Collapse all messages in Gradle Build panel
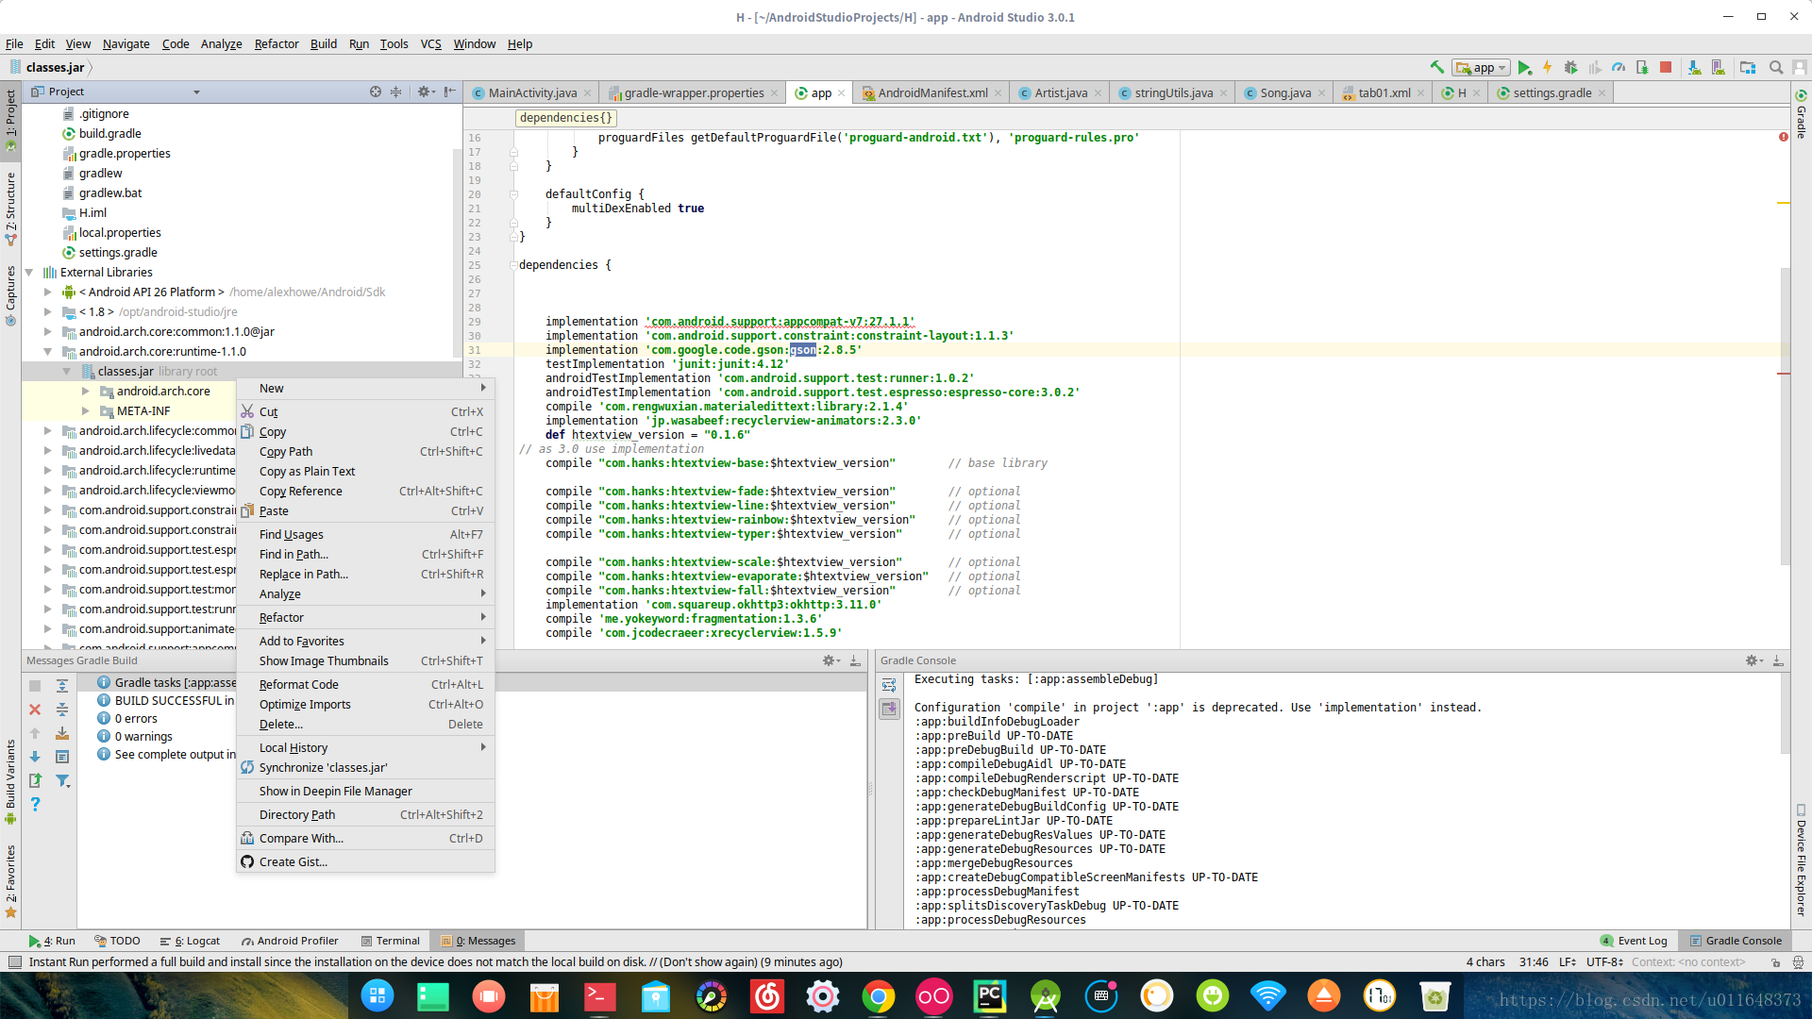Screen dimensions: 1812x1019 pyautogui.click(x=62, y=710)
